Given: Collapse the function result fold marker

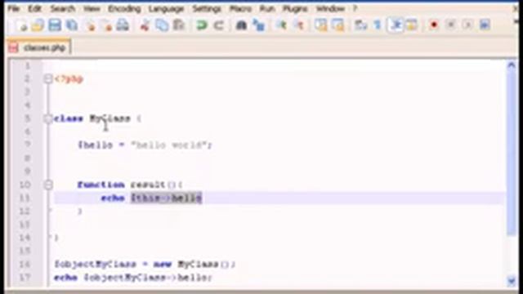Looking at the screenshot, I should pyautogui.click(x=48, y=185).
